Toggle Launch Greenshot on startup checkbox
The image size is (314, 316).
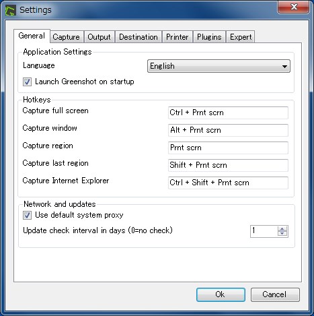pos(27,82)
